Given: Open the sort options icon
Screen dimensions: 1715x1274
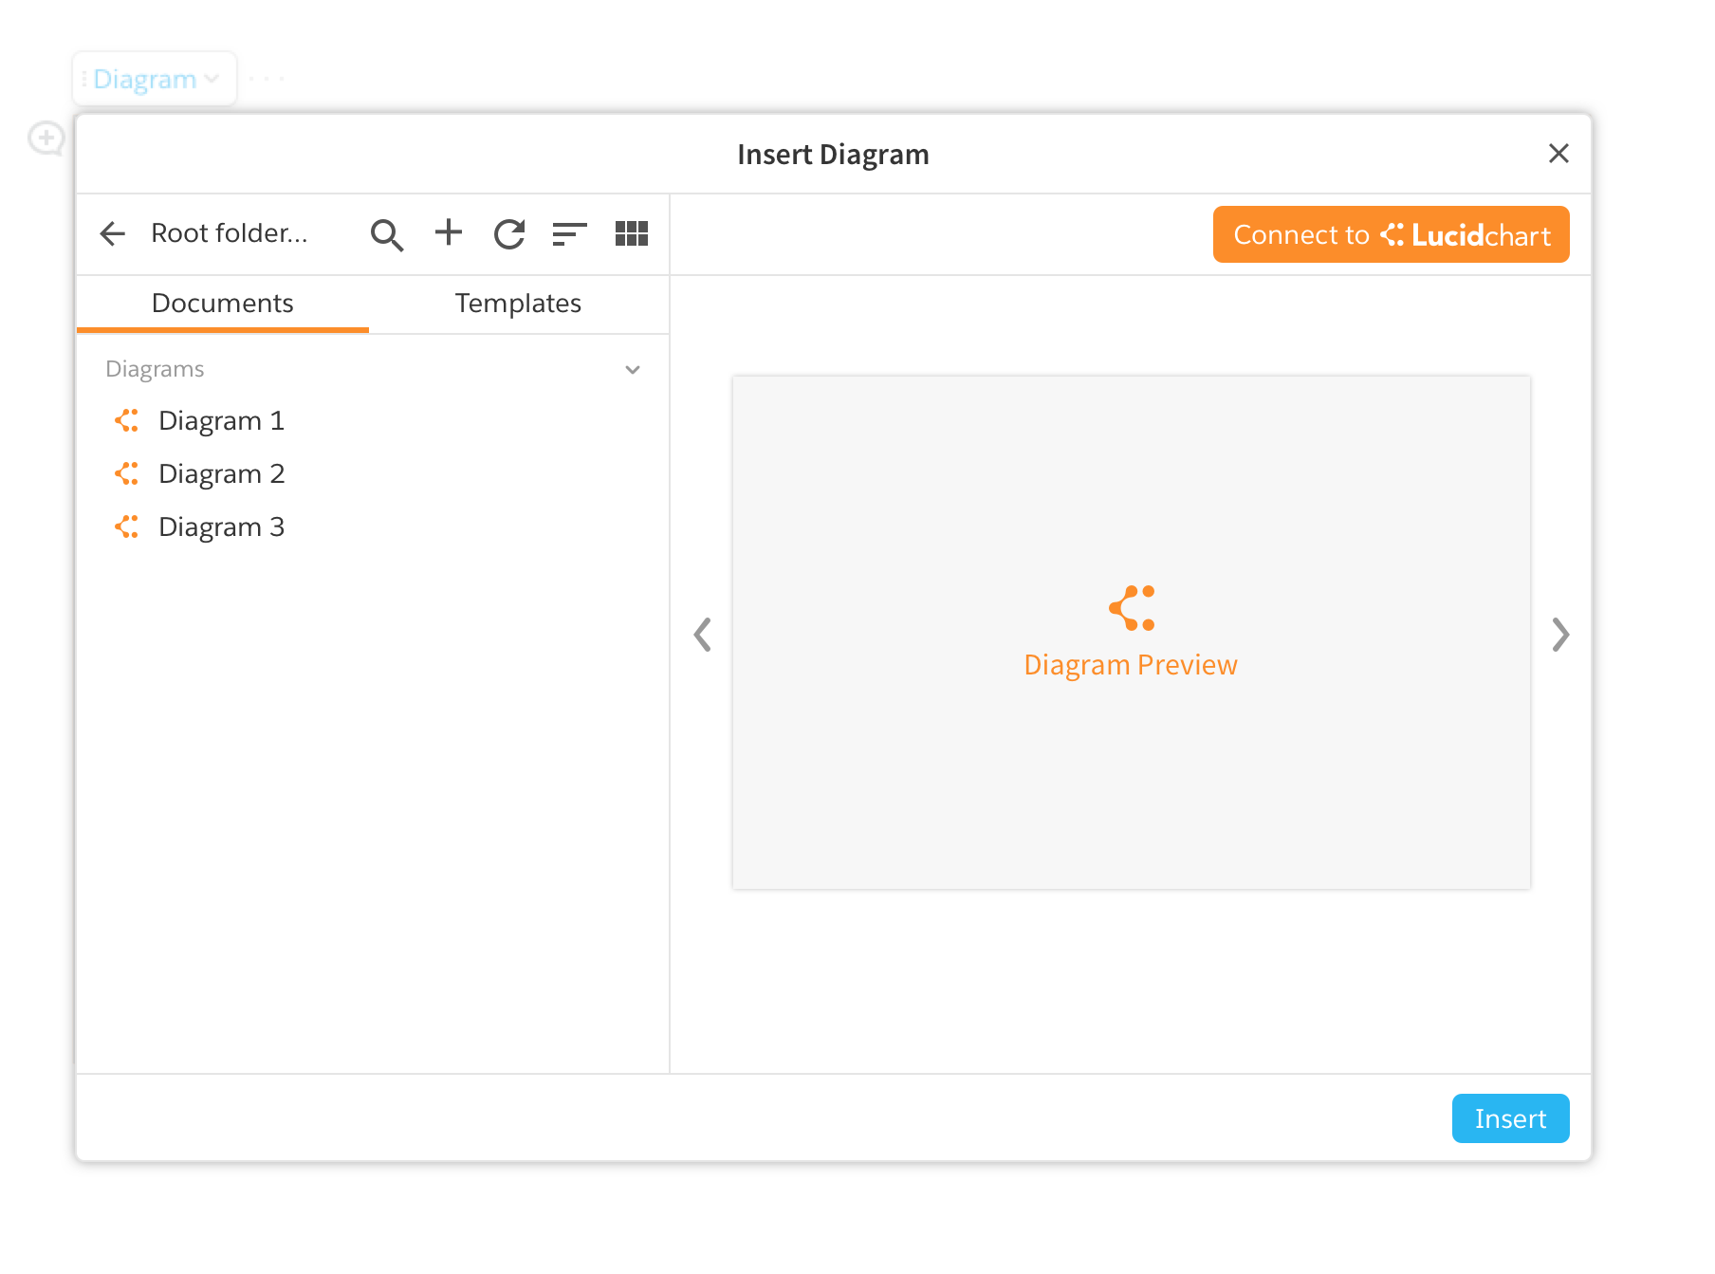Looking at the screenshot, I should 569,233.
